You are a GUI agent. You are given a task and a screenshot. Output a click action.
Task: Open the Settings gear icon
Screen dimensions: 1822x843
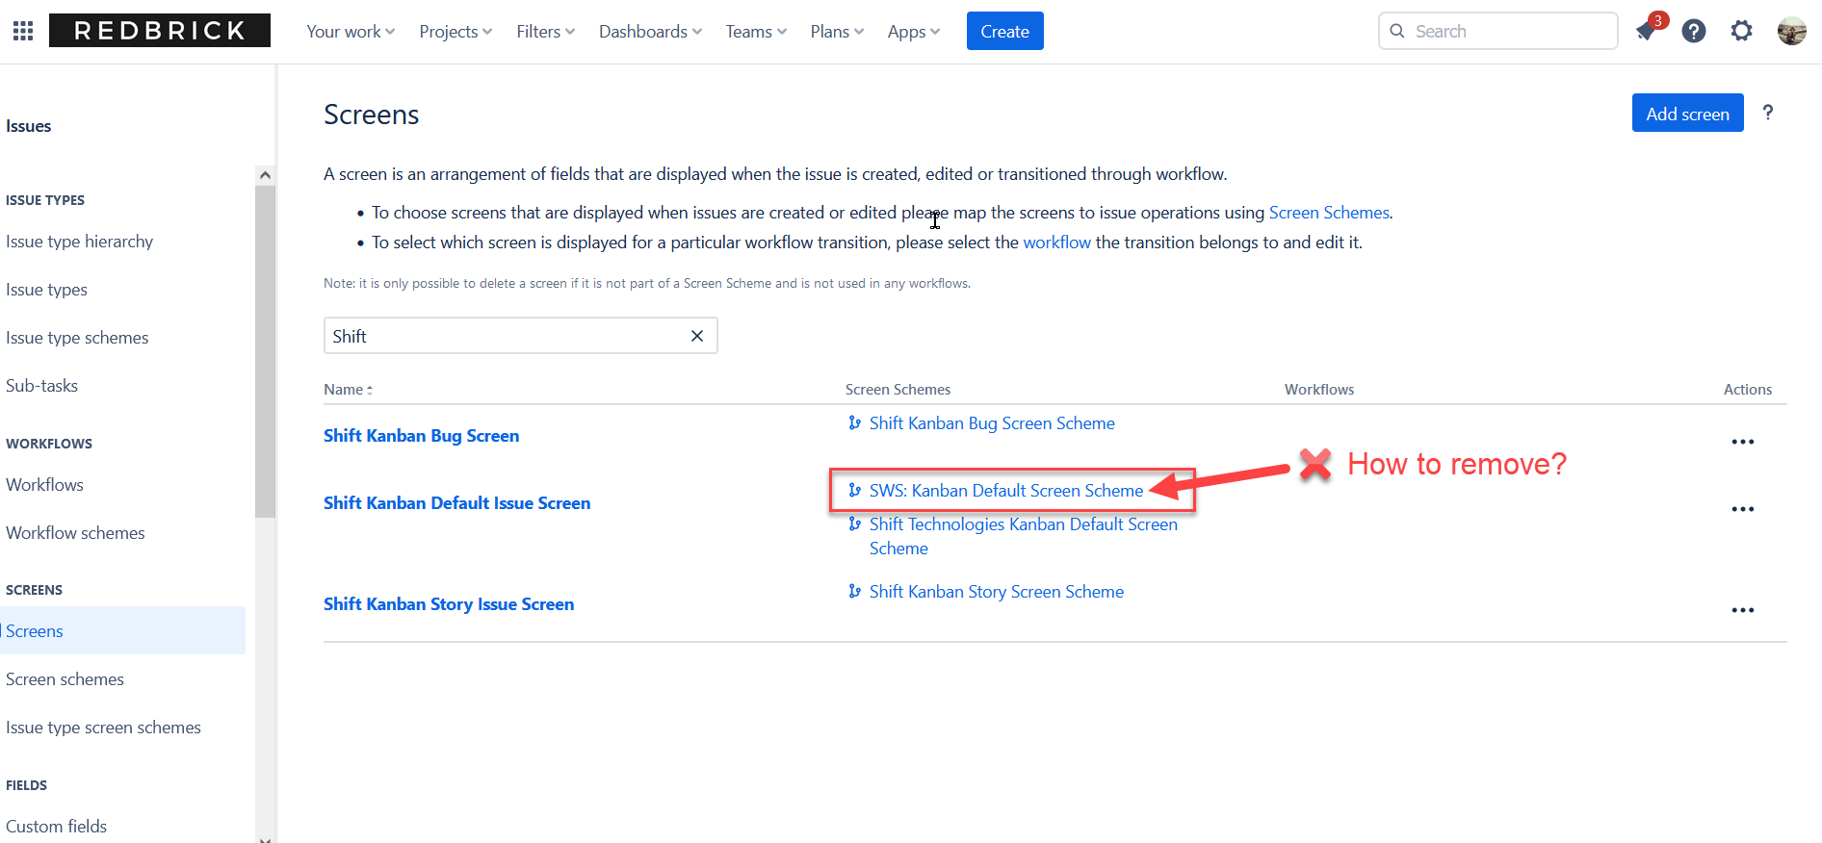1741,31
